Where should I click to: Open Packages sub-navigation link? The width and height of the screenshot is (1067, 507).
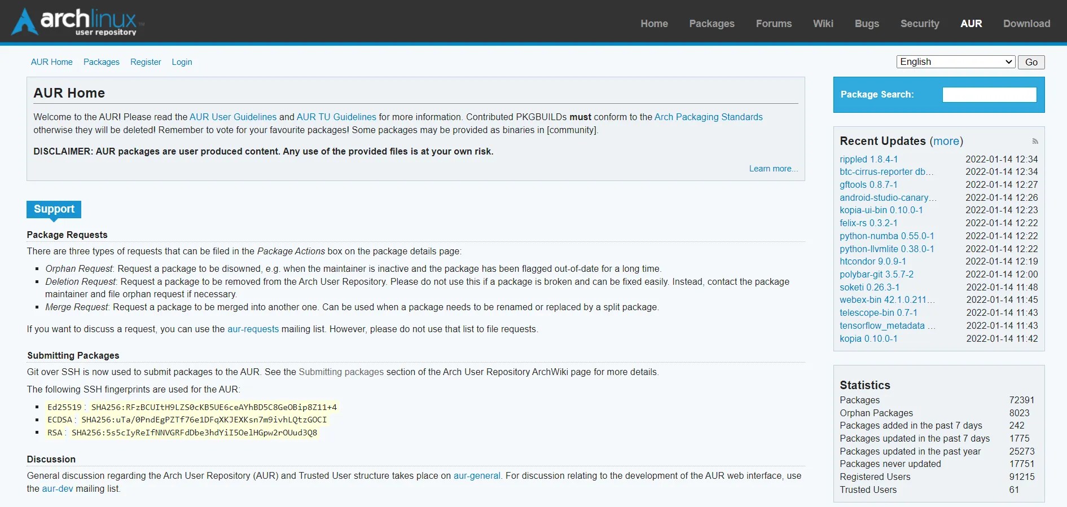point(102,62)
